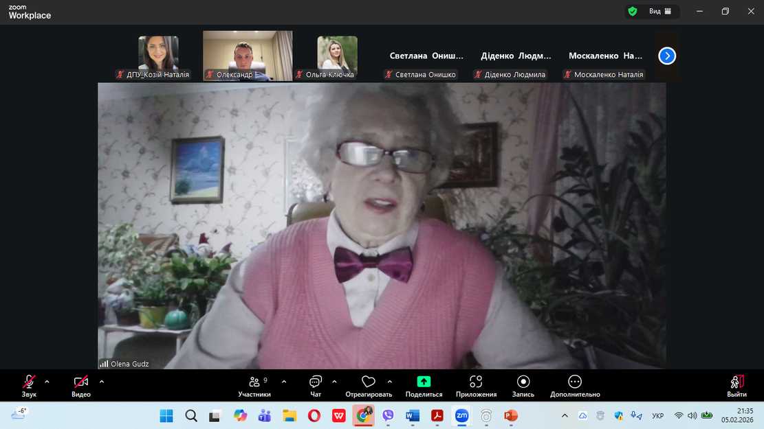Viewport: 764px width, 429px height.
Task: Expand video settings arrow next to camera
Action: (102, 382)
